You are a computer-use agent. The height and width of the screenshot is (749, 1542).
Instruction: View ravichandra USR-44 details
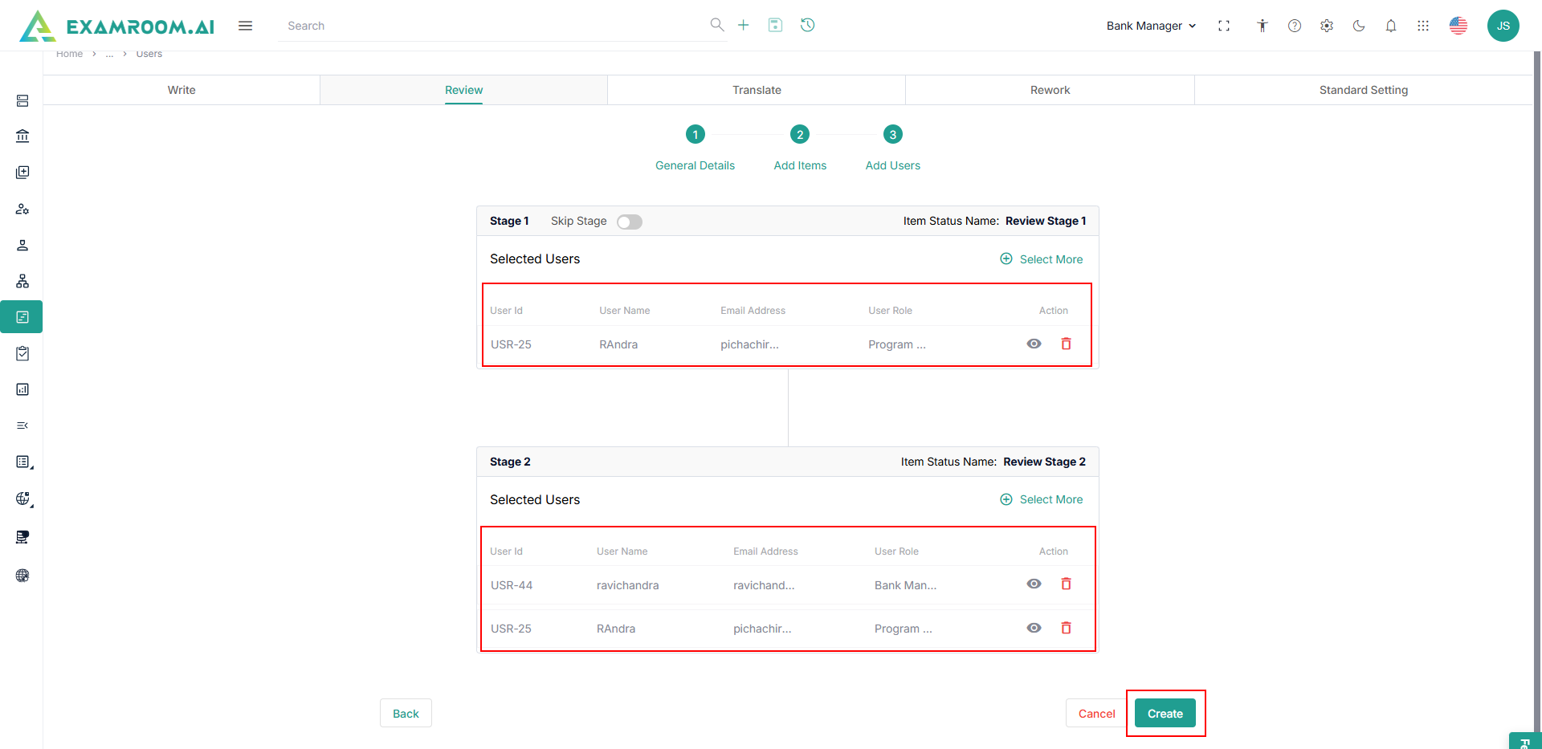[x=1034, y=584]
